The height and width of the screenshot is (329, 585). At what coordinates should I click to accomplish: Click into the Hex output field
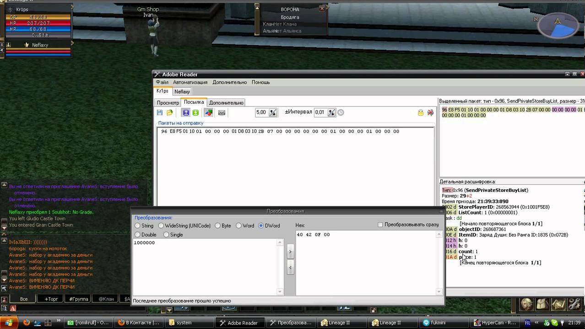[366, 262]
